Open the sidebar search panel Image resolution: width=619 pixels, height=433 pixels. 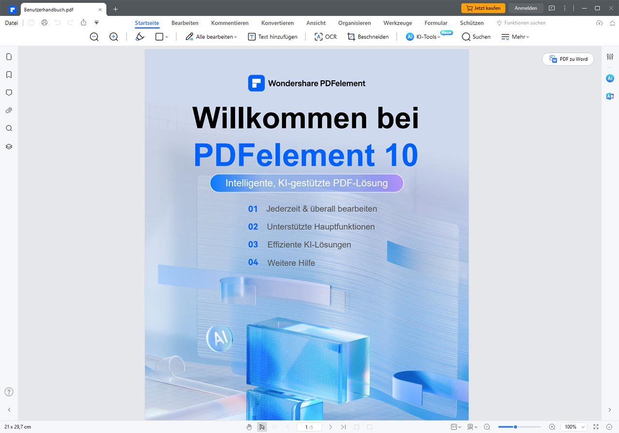9,128
